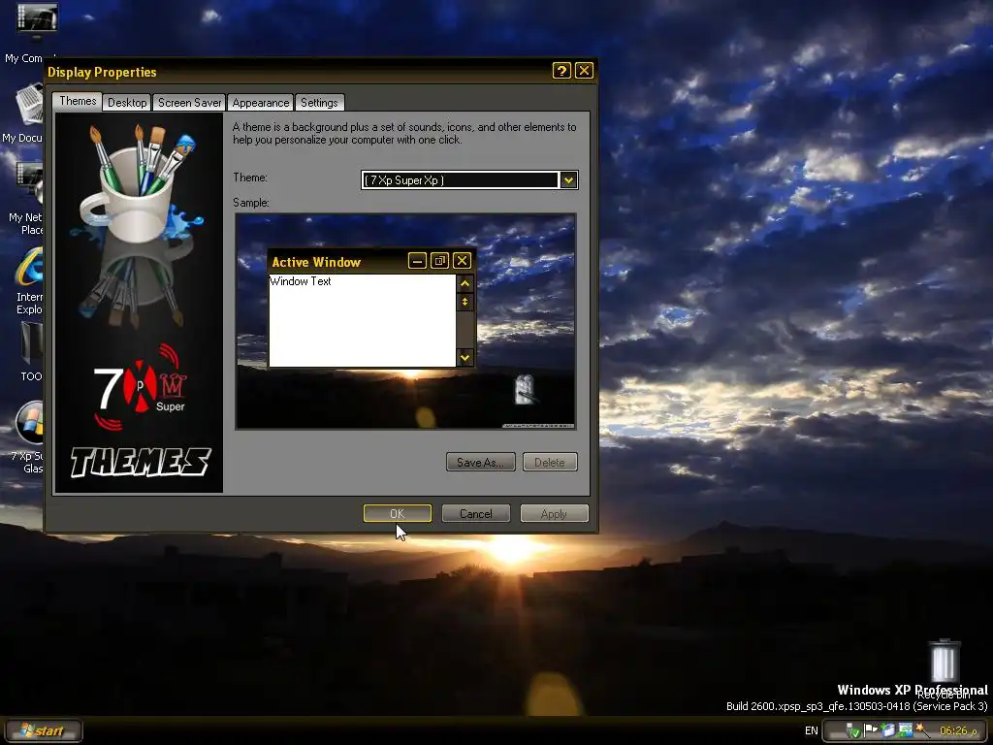Viewport: 993px width, 745px height.
Task: Click the star wand tray icon
Action: [x=922, y=730]
